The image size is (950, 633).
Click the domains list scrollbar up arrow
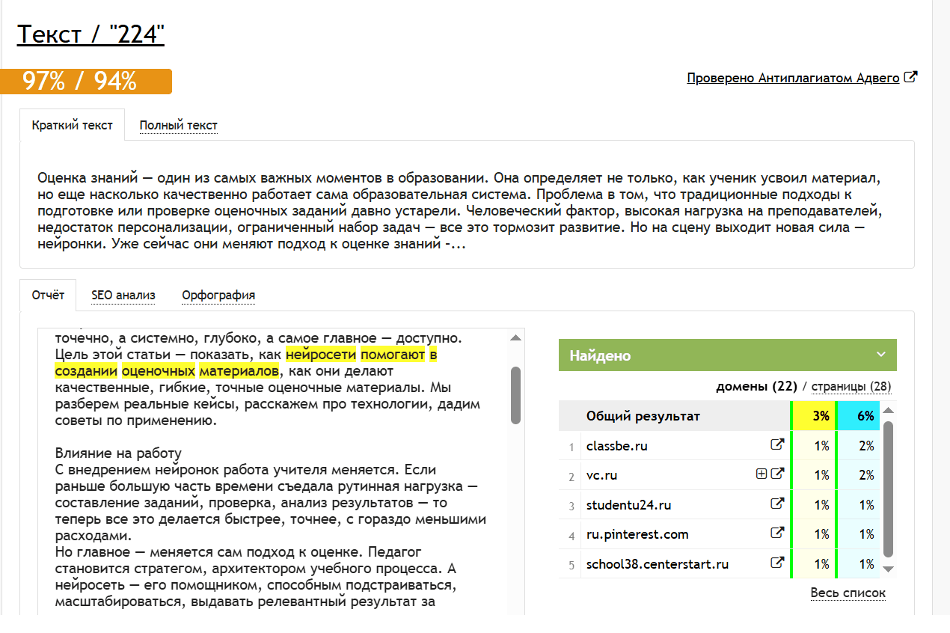[888, 410]
